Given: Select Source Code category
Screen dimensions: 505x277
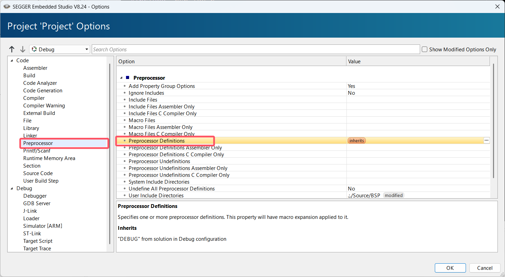Looking at the screenshot, I should point(38,173).
